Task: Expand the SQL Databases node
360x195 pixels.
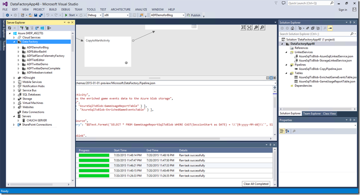Action: pos(14,95)
